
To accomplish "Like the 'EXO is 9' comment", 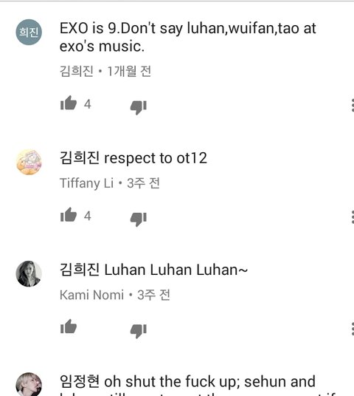I will (x=69, y=103).
